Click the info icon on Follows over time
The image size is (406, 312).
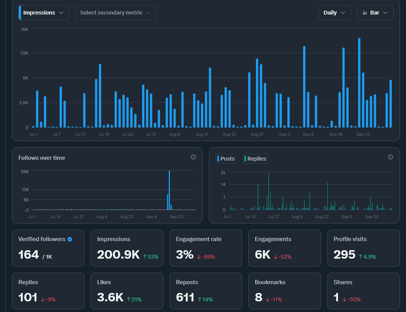pos(193,157)
